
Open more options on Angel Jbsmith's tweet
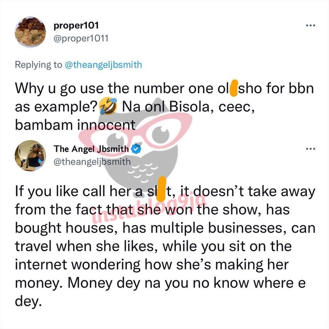[311, 149]
